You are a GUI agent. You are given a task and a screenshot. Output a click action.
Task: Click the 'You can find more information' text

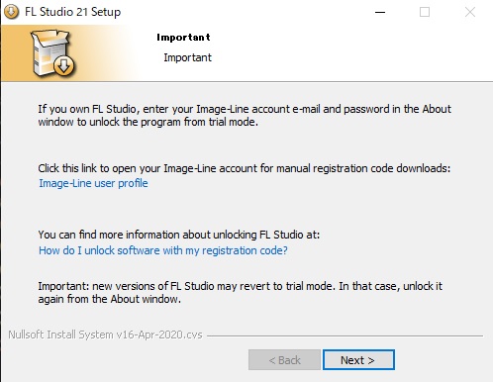[179, 235]
